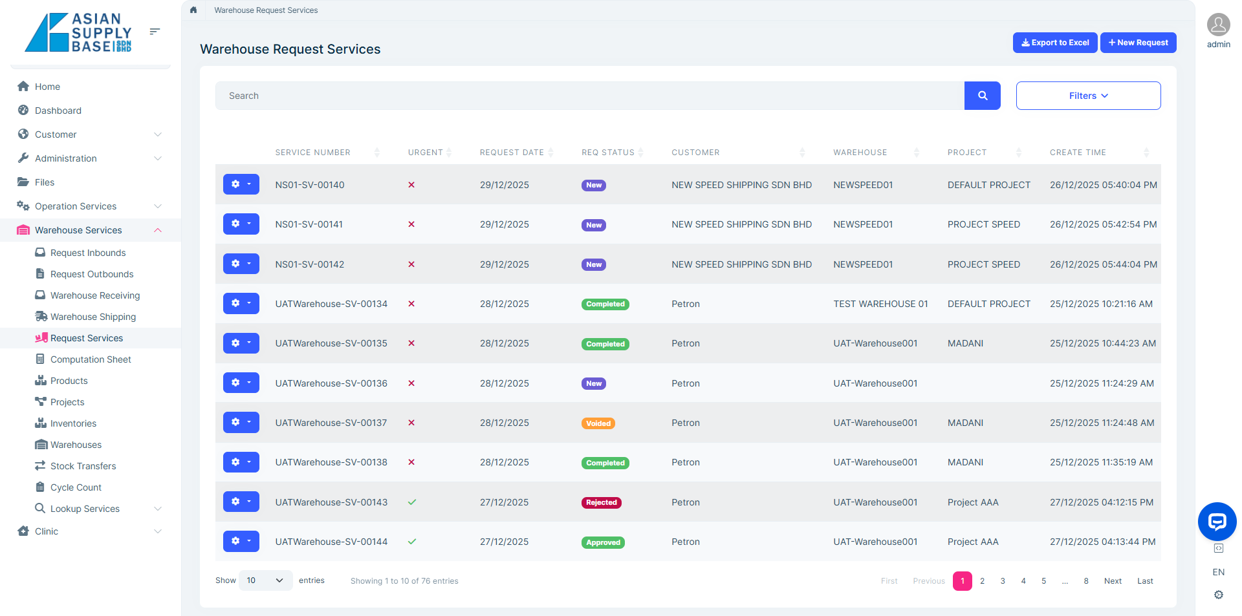Open the chat support bubble icon
The image size is (1242, 616).
(x=1217, y=521)
